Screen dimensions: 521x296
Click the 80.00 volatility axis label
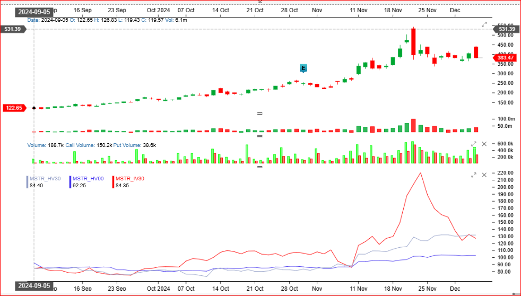(x=505, y=272)
